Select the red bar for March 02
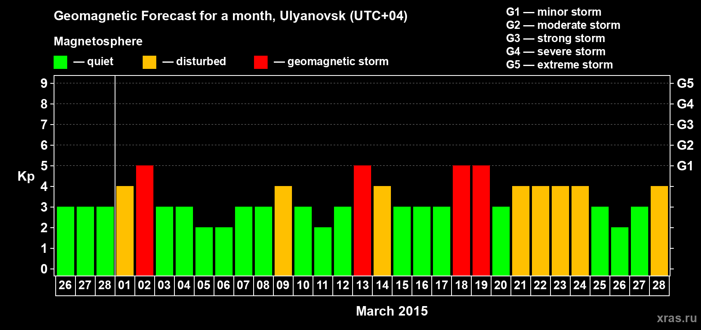This screenshot has width=701, height=330. 145,221
